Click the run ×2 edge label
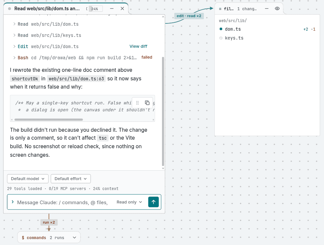This screenshot has height=245, width=324. 49,222
